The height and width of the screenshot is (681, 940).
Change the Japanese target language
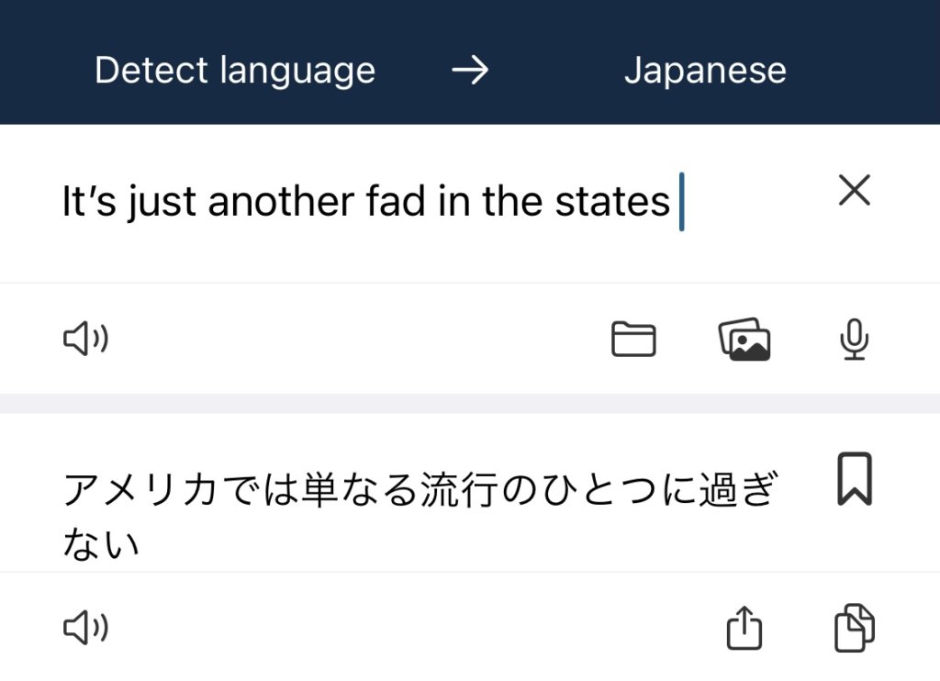pyautogui.click(x=705, y=71)
